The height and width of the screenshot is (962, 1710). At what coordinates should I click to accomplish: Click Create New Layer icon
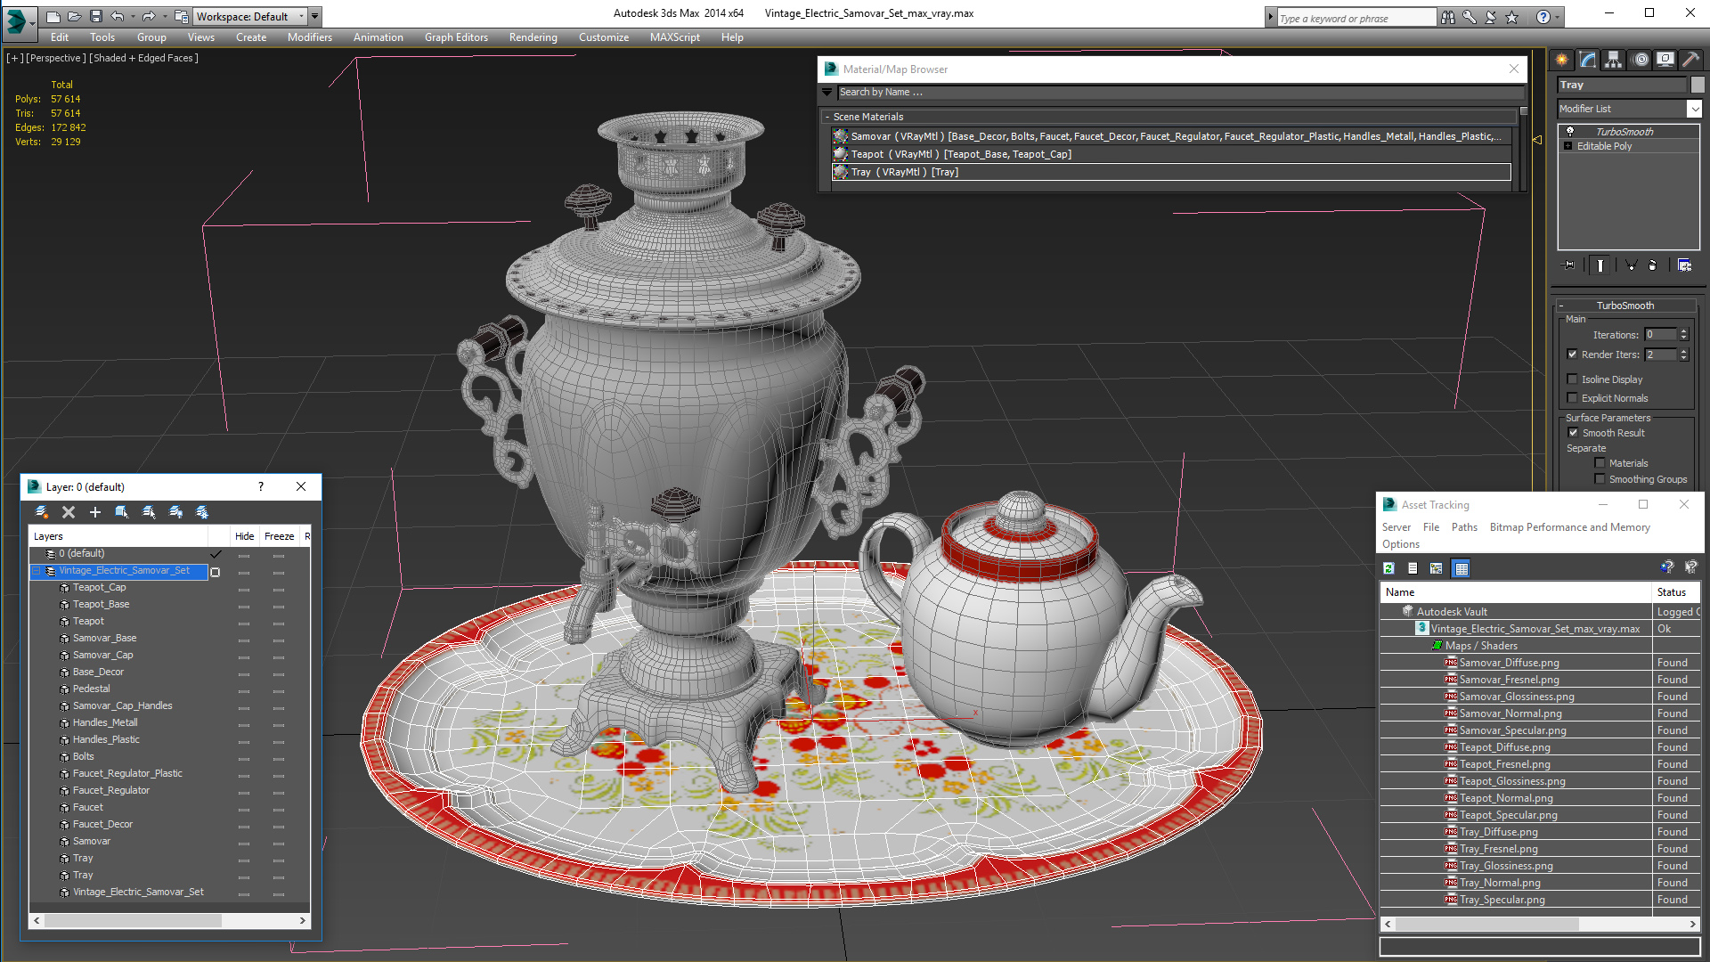(x=42, y=512)
